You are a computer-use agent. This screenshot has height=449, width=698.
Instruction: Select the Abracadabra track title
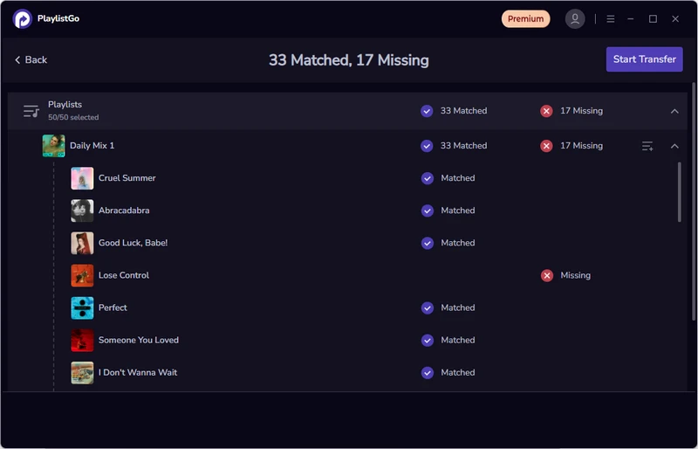click(x=124, y=211)
